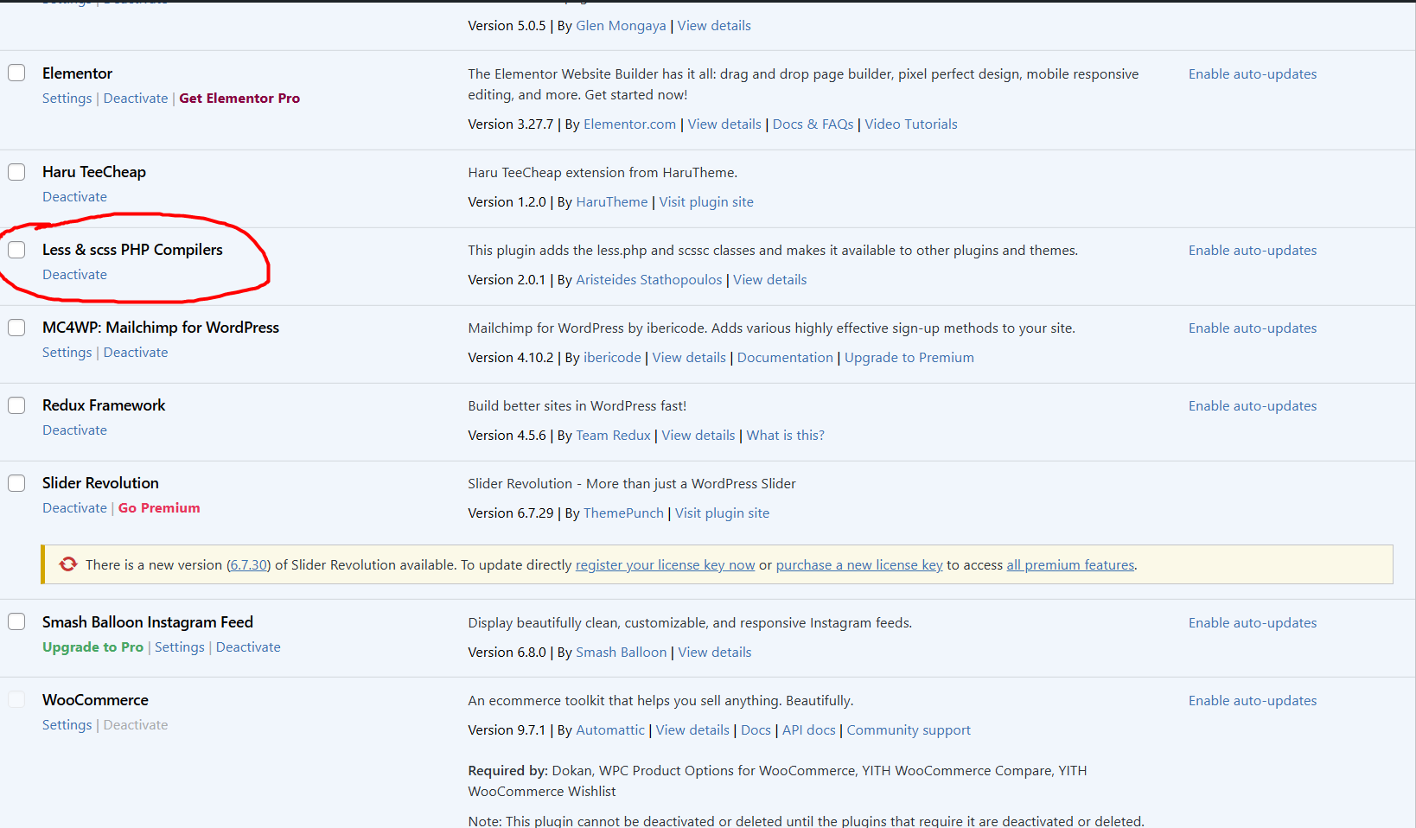The image size is (1416, 828).
Task: Open Elementor Video Tutorials link
Action: click(x=911, y=124)
